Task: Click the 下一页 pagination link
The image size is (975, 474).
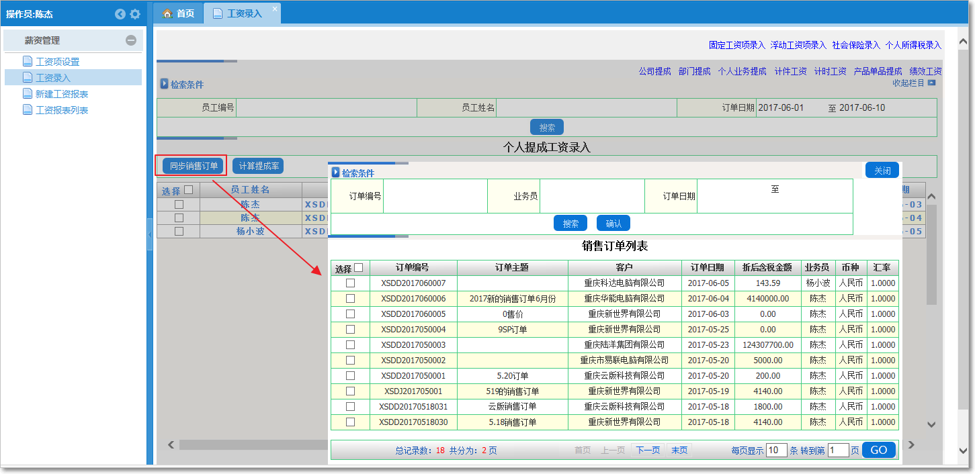Action: point(649,450)
